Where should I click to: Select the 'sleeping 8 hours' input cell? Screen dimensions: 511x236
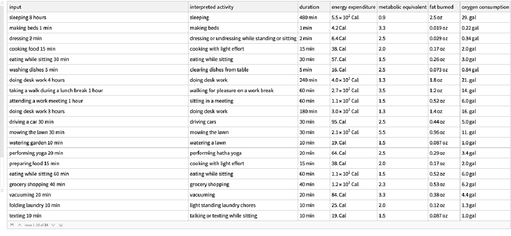tap(28, 17)
